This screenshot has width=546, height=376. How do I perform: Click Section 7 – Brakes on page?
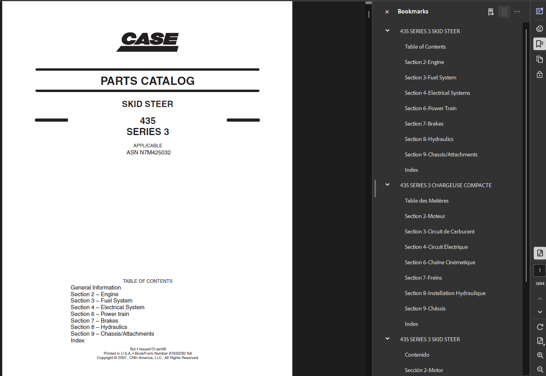94,321
